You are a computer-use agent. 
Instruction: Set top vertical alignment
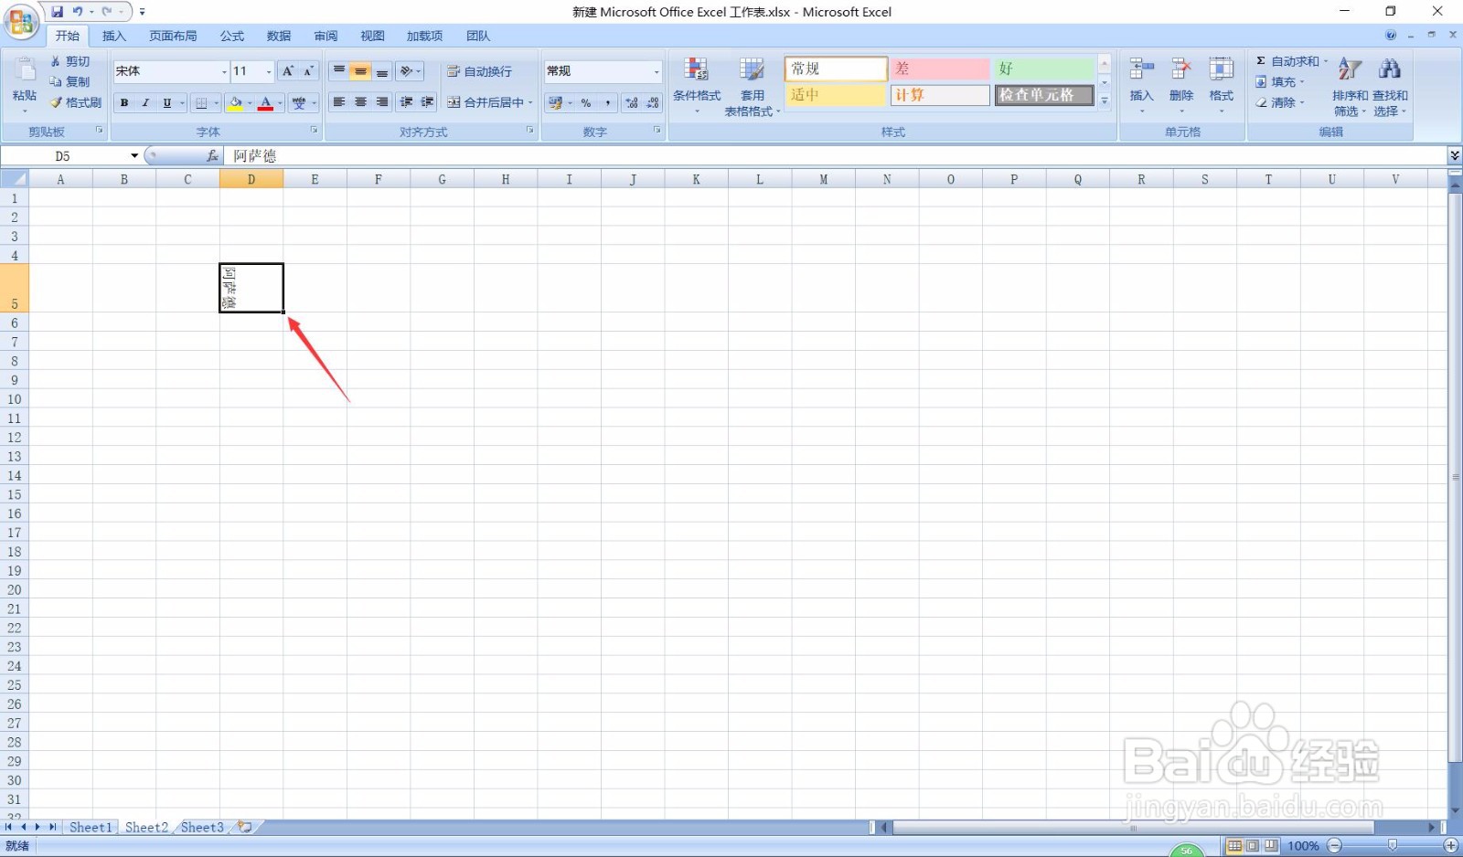coord(339,71)
